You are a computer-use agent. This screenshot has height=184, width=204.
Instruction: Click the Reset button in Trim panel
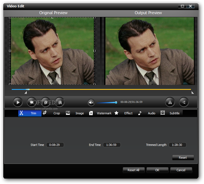(183, 158)
